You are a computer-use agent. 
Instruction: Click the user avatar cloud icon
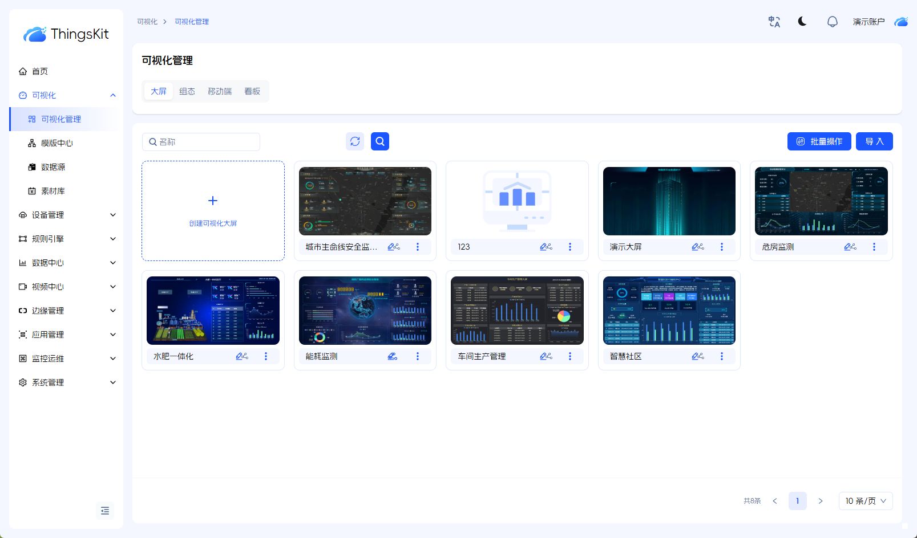(901, 22)
